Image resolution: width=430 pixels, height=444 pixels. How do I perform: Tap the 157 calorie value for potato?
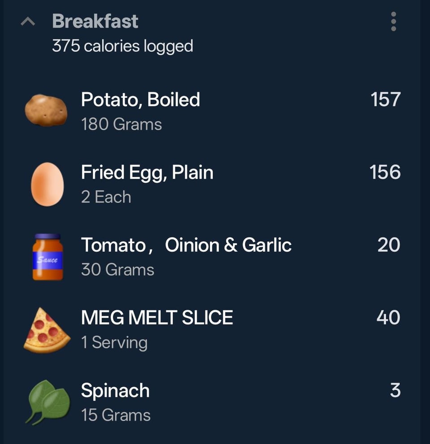[x=385, y=100]
